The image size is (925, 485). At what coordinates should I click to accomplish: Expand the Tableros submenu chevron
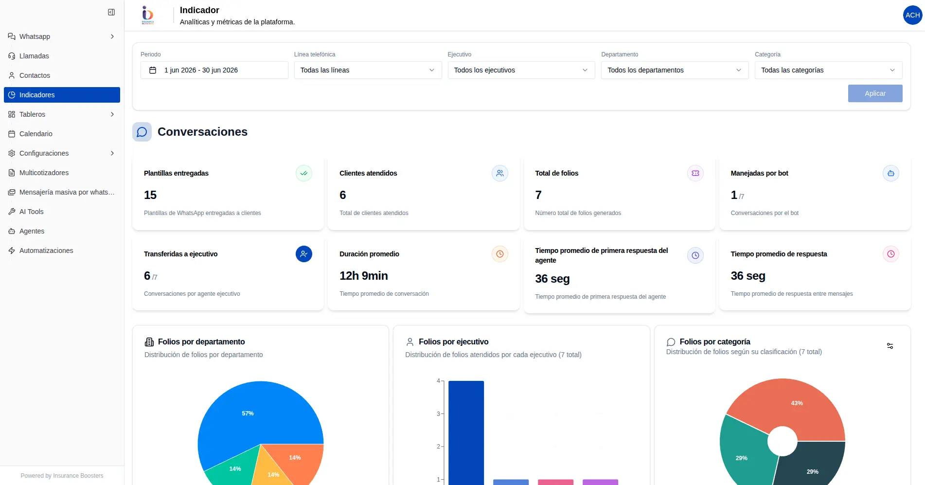pyautogui.click(x=112, y=114)
